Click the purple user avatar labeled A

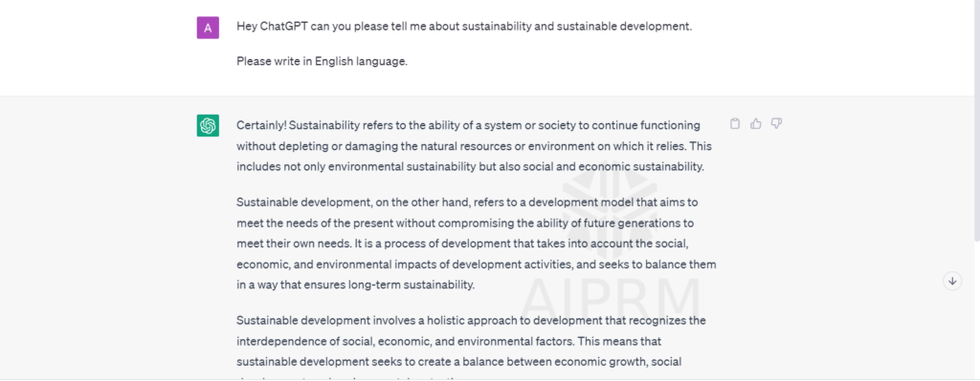208,28
